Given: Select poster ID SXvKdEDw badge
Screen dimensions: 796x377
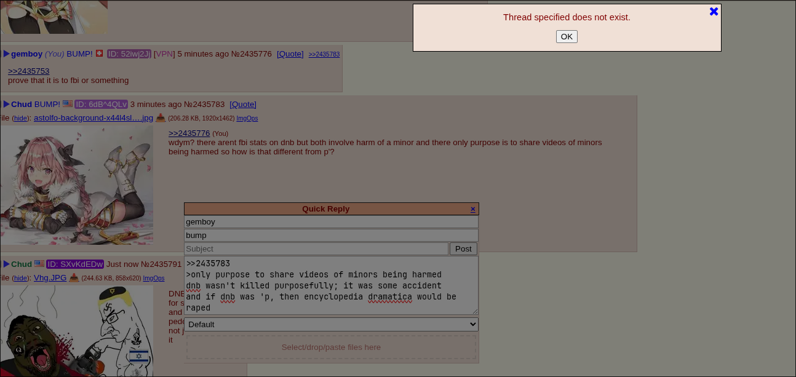Looking at the screenshot, I should click(x=75, y=264).
